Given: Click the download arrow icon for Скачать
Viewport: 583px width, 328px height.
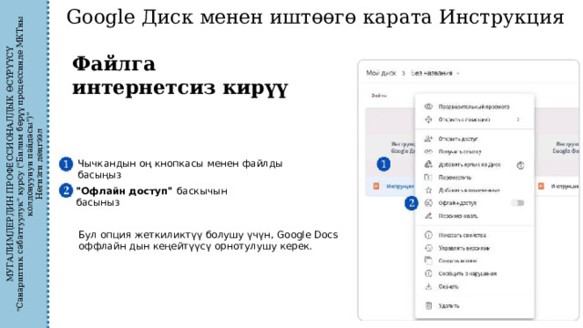Looking at the screenshot, I should (x=428, y=286).
